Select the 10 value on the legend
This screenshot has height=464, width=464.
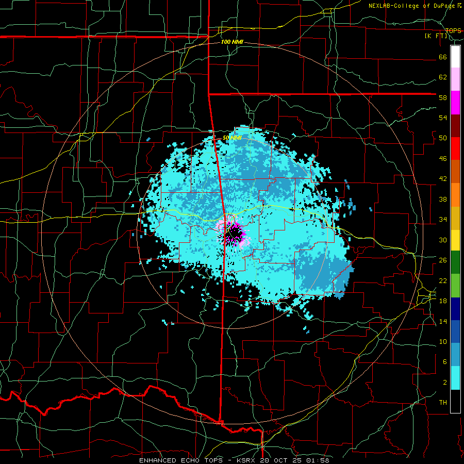click(443, 342)
